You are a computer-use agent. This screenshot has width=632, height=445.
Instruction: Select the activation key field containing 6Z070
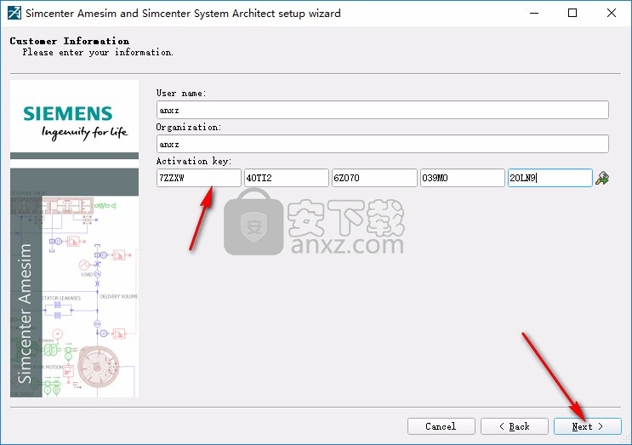374,178
